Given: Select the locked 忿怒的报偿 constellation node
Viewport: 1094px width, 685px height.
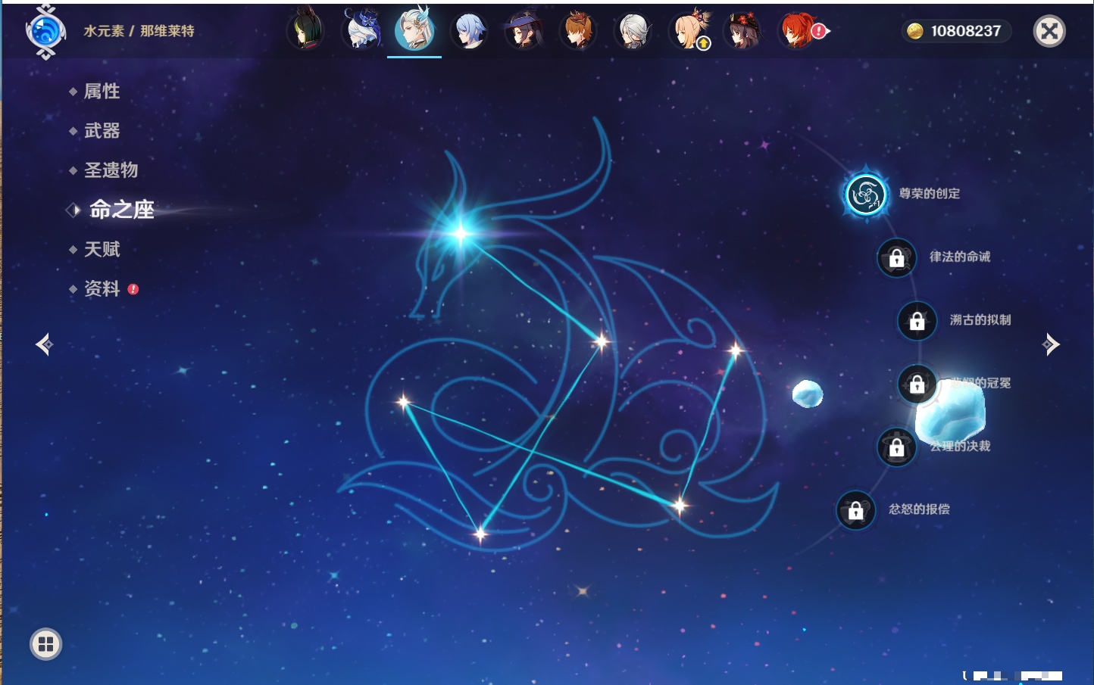Looking at the screenshot, I should pos(855,511).
